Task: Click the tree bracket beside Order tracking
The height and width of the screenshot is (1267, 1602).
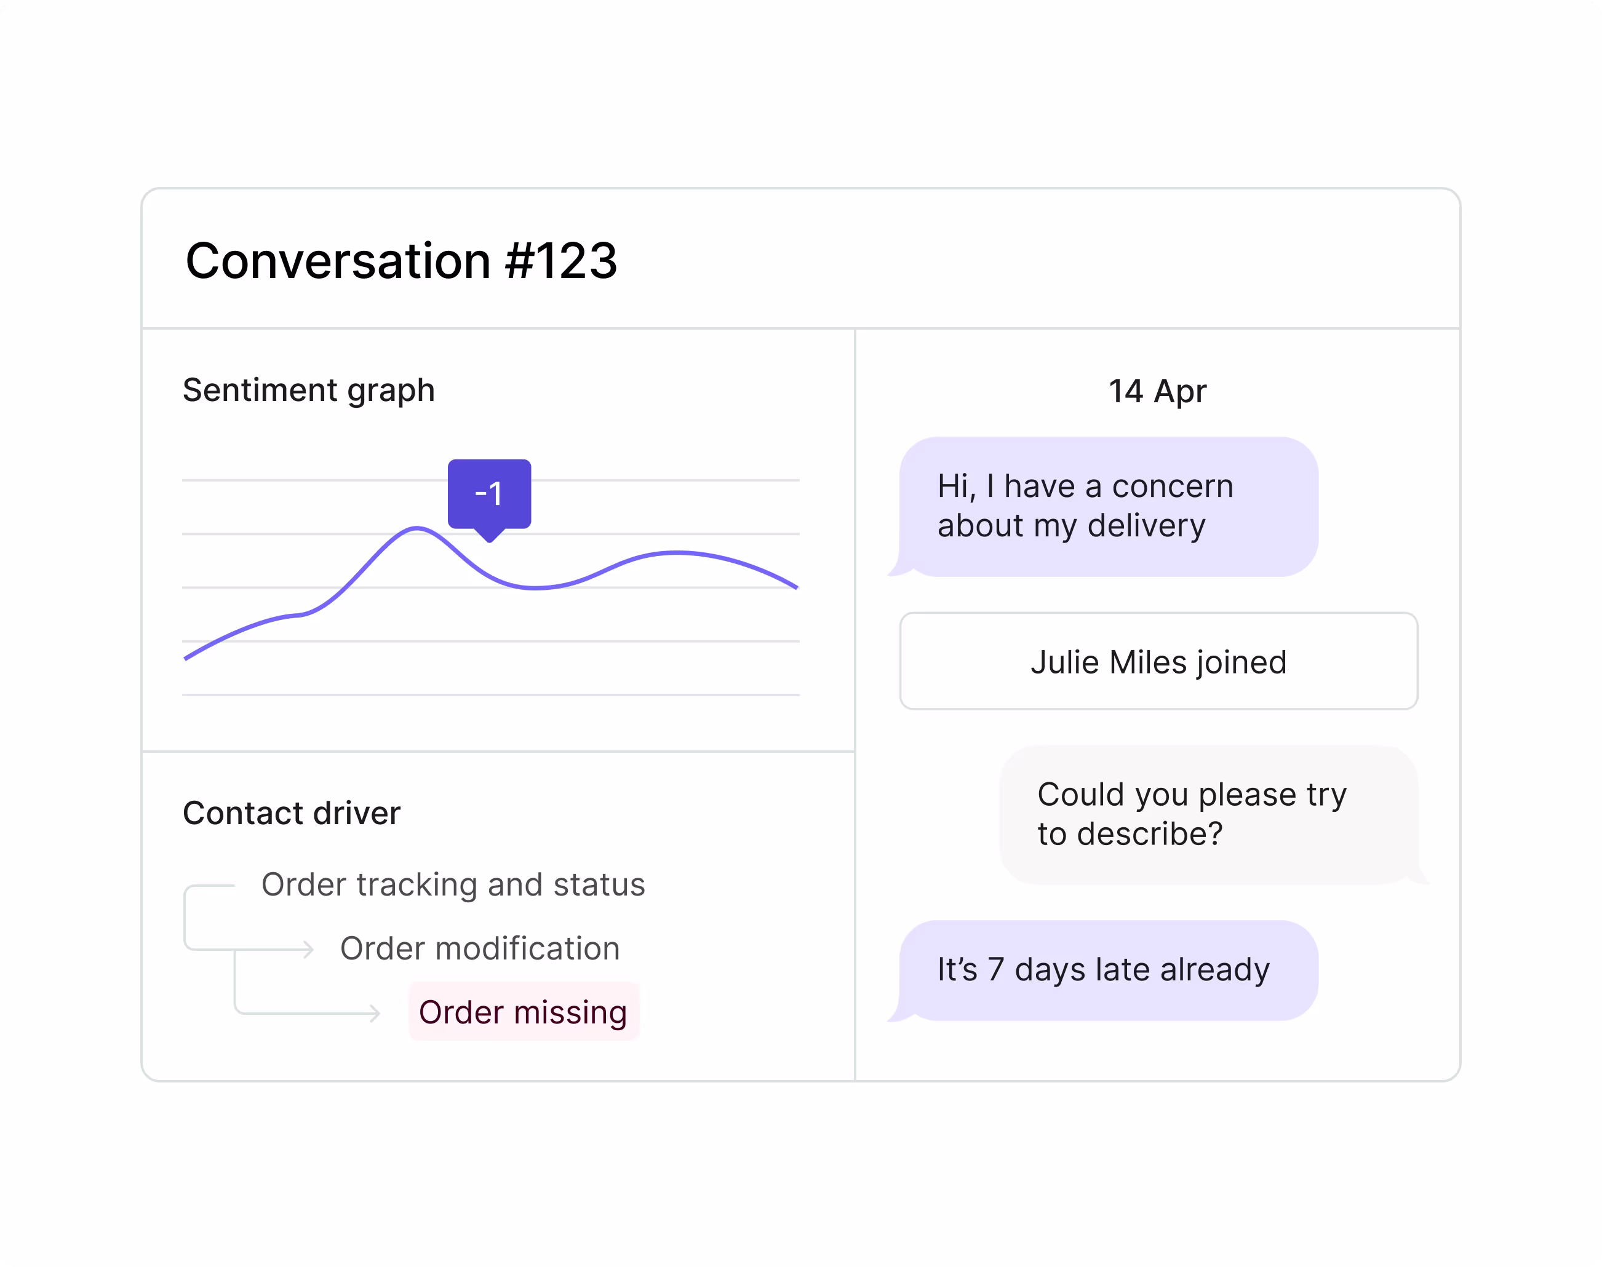Action: [209, 917]
